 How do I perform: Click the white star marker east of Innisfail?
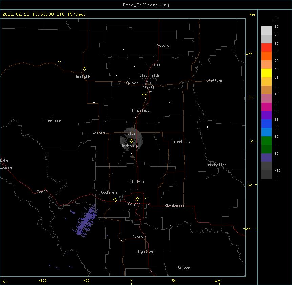pyautogui.click(x=170, y=103)
